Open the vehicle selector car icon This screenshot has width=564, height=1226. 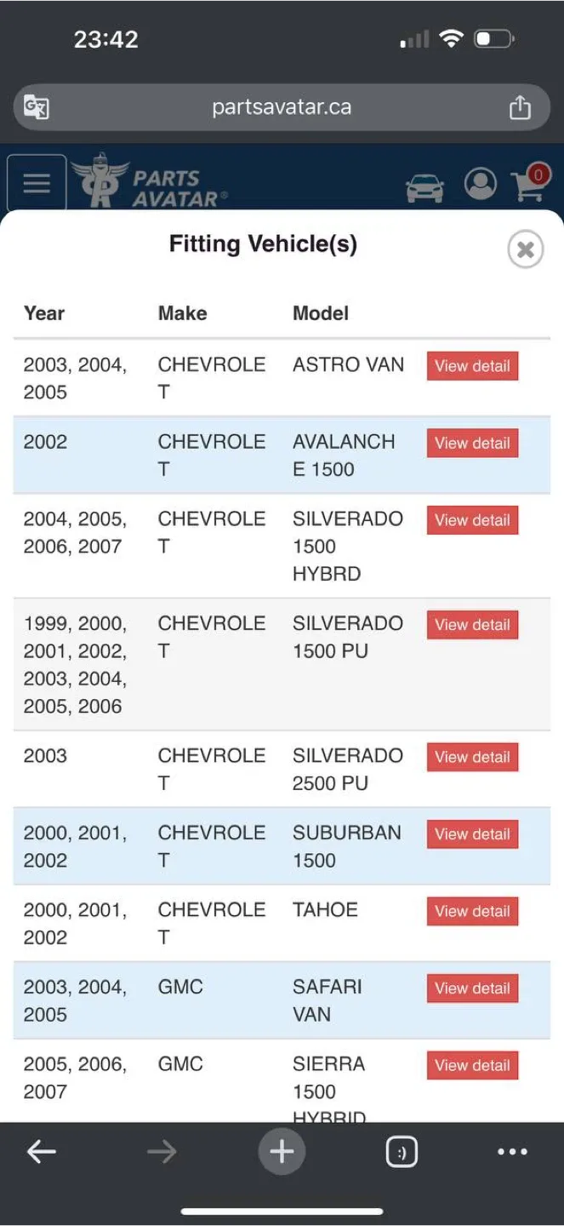pos(424,186)
